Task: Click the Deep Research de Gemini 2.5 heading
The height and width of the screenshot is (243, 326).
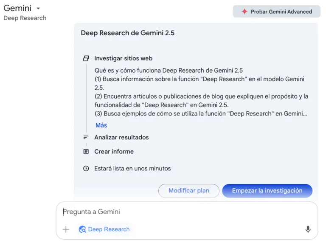Action: [x=128, y=33]
